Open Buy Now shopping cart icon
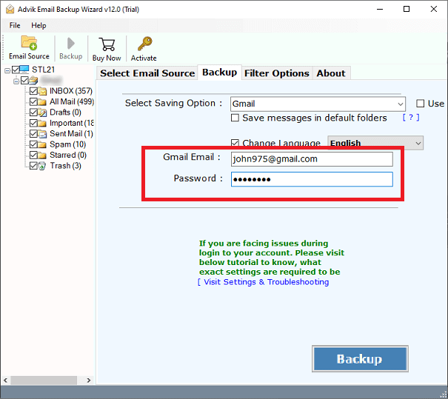This screenshot has width=448, height=399. coord(107,44)
